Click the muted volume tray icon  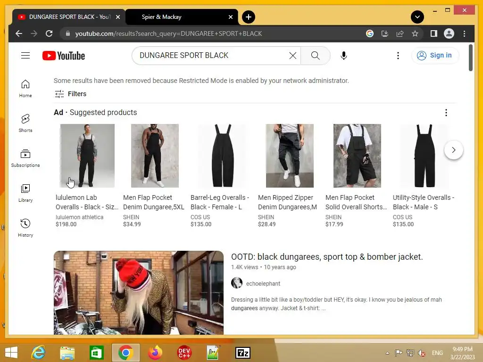[x=422, y=353]
